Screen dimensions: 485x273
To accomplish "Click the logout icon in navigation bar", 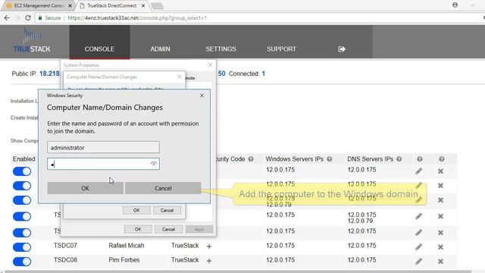I will (x=342, y=49).
